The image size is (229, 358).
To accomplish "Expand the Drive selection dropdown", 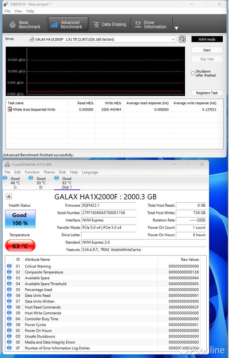I will tap(173, 39).
